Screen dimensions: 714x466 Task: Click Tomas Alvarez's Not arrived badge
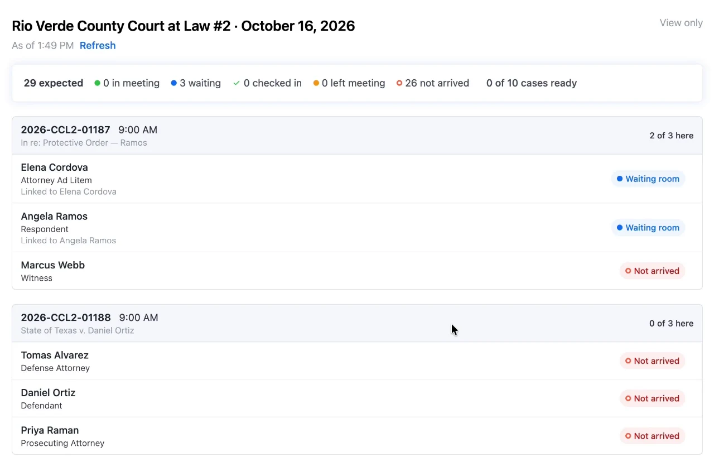coord(652,361)
